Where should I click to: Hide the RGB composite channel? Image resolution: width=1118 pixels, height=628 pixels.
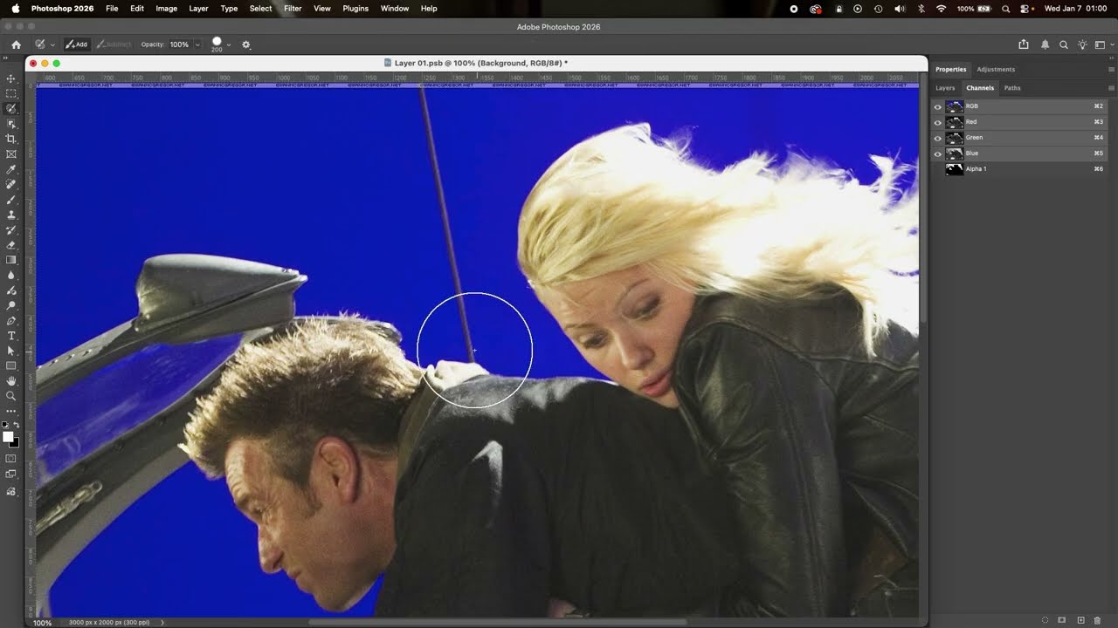[938, 106]
